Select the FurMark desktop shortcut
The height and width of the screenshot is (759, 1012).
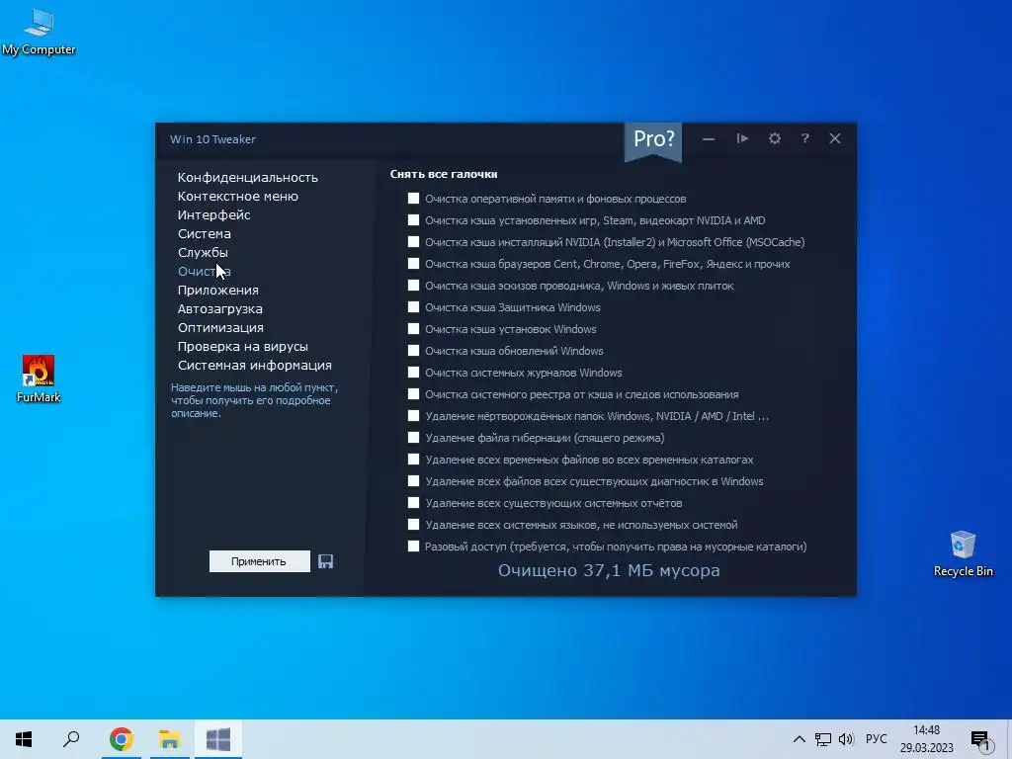click(x=39, y=379)
